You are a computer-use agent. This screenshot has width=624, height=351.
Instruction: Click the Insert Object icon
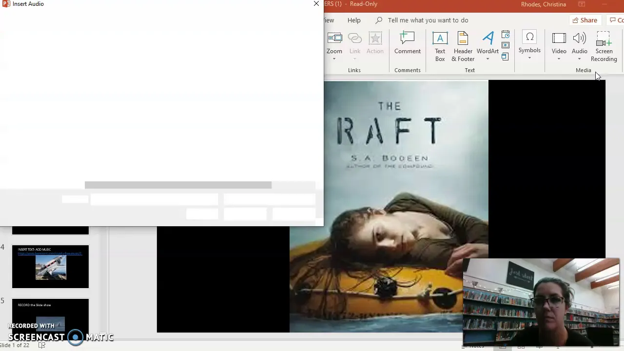(506, 57)
